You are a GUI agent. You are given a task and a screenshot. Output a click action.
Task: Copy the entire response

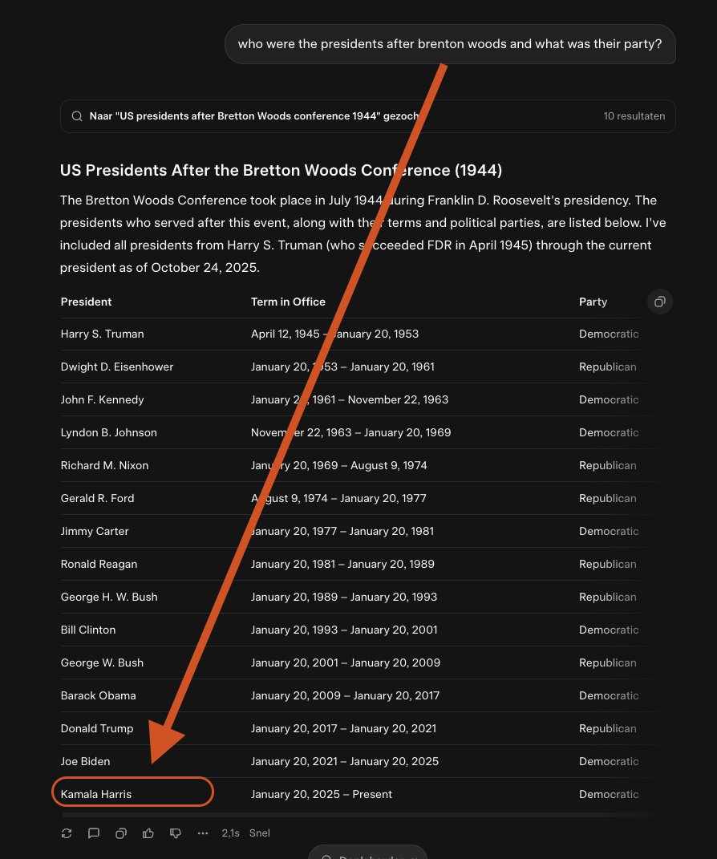[121, 833]
